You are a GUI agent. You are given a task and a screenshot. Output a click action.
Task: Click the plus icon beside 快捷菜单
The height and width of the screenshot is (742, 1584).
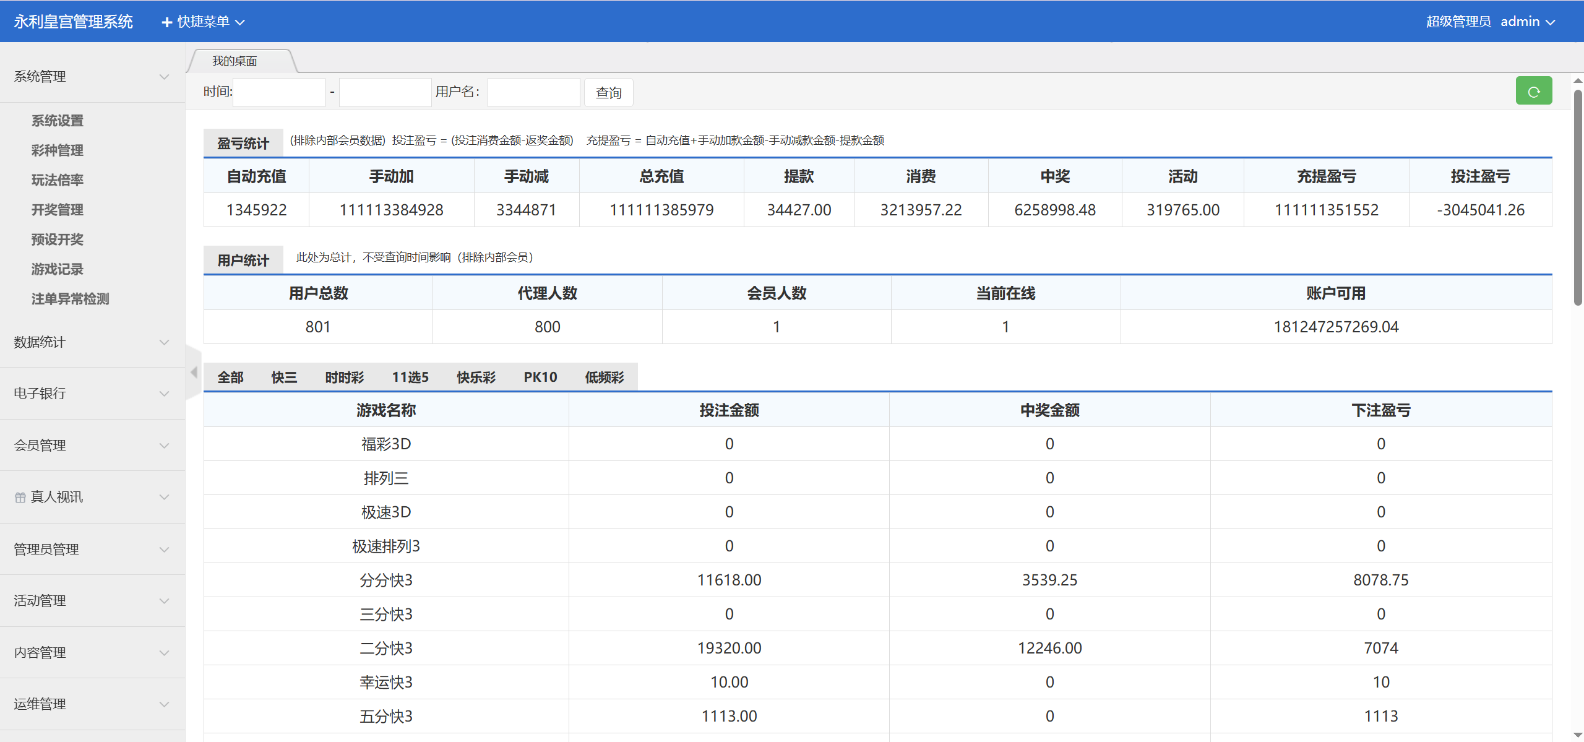(165, 21)
